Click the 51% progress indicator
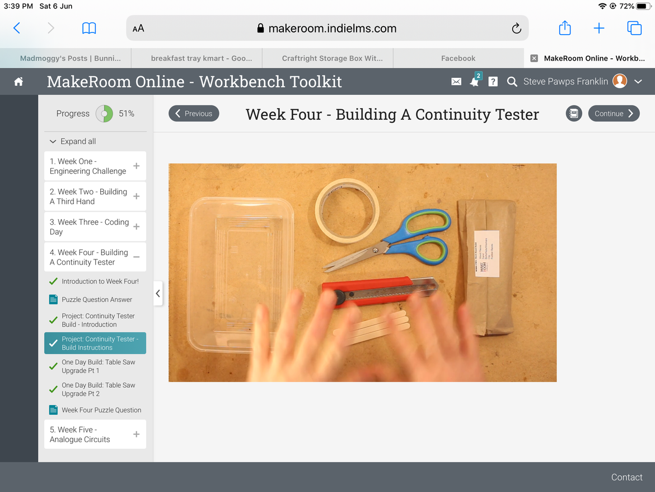The width and height of the screenshot is (655, 492). pyautogui.click(x=105, y=114)
